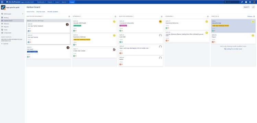257x123 pixels.
Task: Open the Backlog sidebar icon
Action: [2, 18]
